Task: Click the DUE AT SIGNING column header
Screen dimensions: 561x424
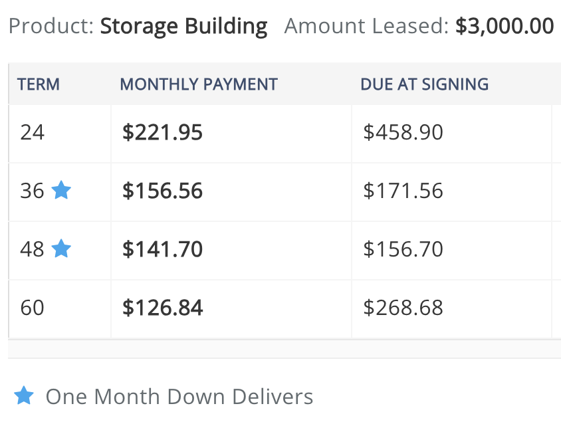Action: [x=424, y=84]
